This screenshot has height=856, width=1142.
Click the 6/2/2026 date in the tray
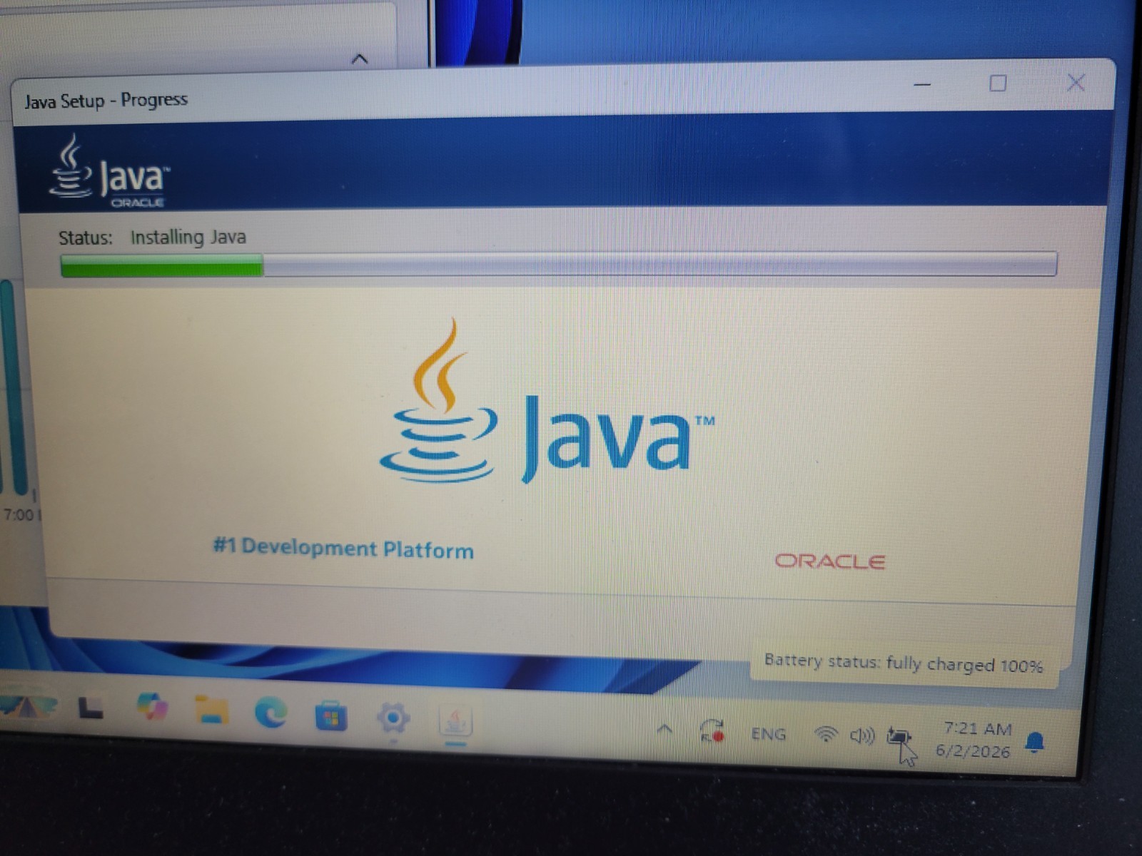tap(973, 751)
